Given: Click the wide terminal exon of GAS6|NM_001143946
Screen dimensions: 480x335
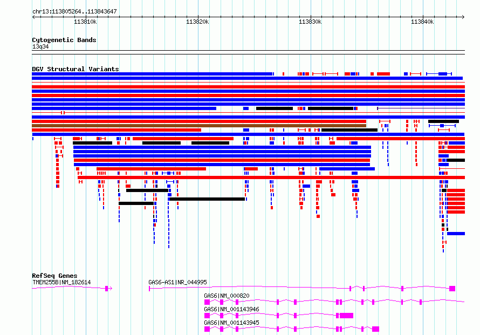Looking at the screenshot, I should coord(347,316).
